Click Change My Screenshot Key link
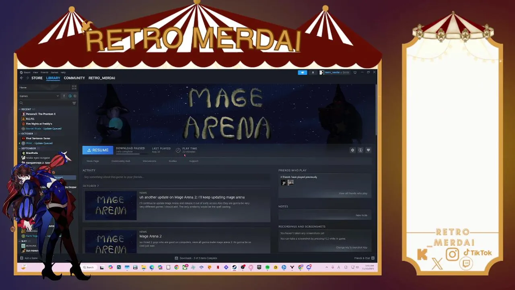Screen dimensions: 515x290 point(352,248)
